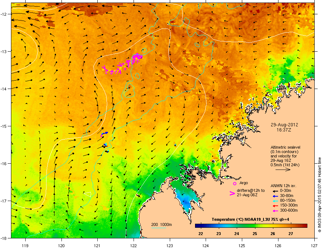Click the 'ANMN 12h av.' heading

point(283,186)
